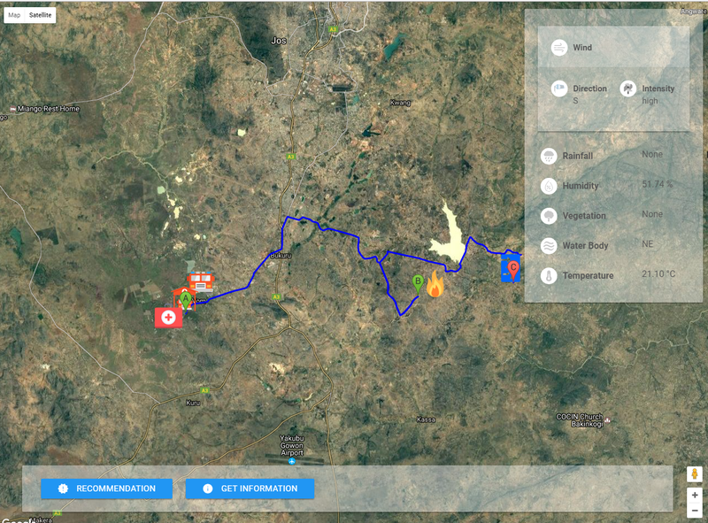Click the wind Direction windsock icon

559,88
